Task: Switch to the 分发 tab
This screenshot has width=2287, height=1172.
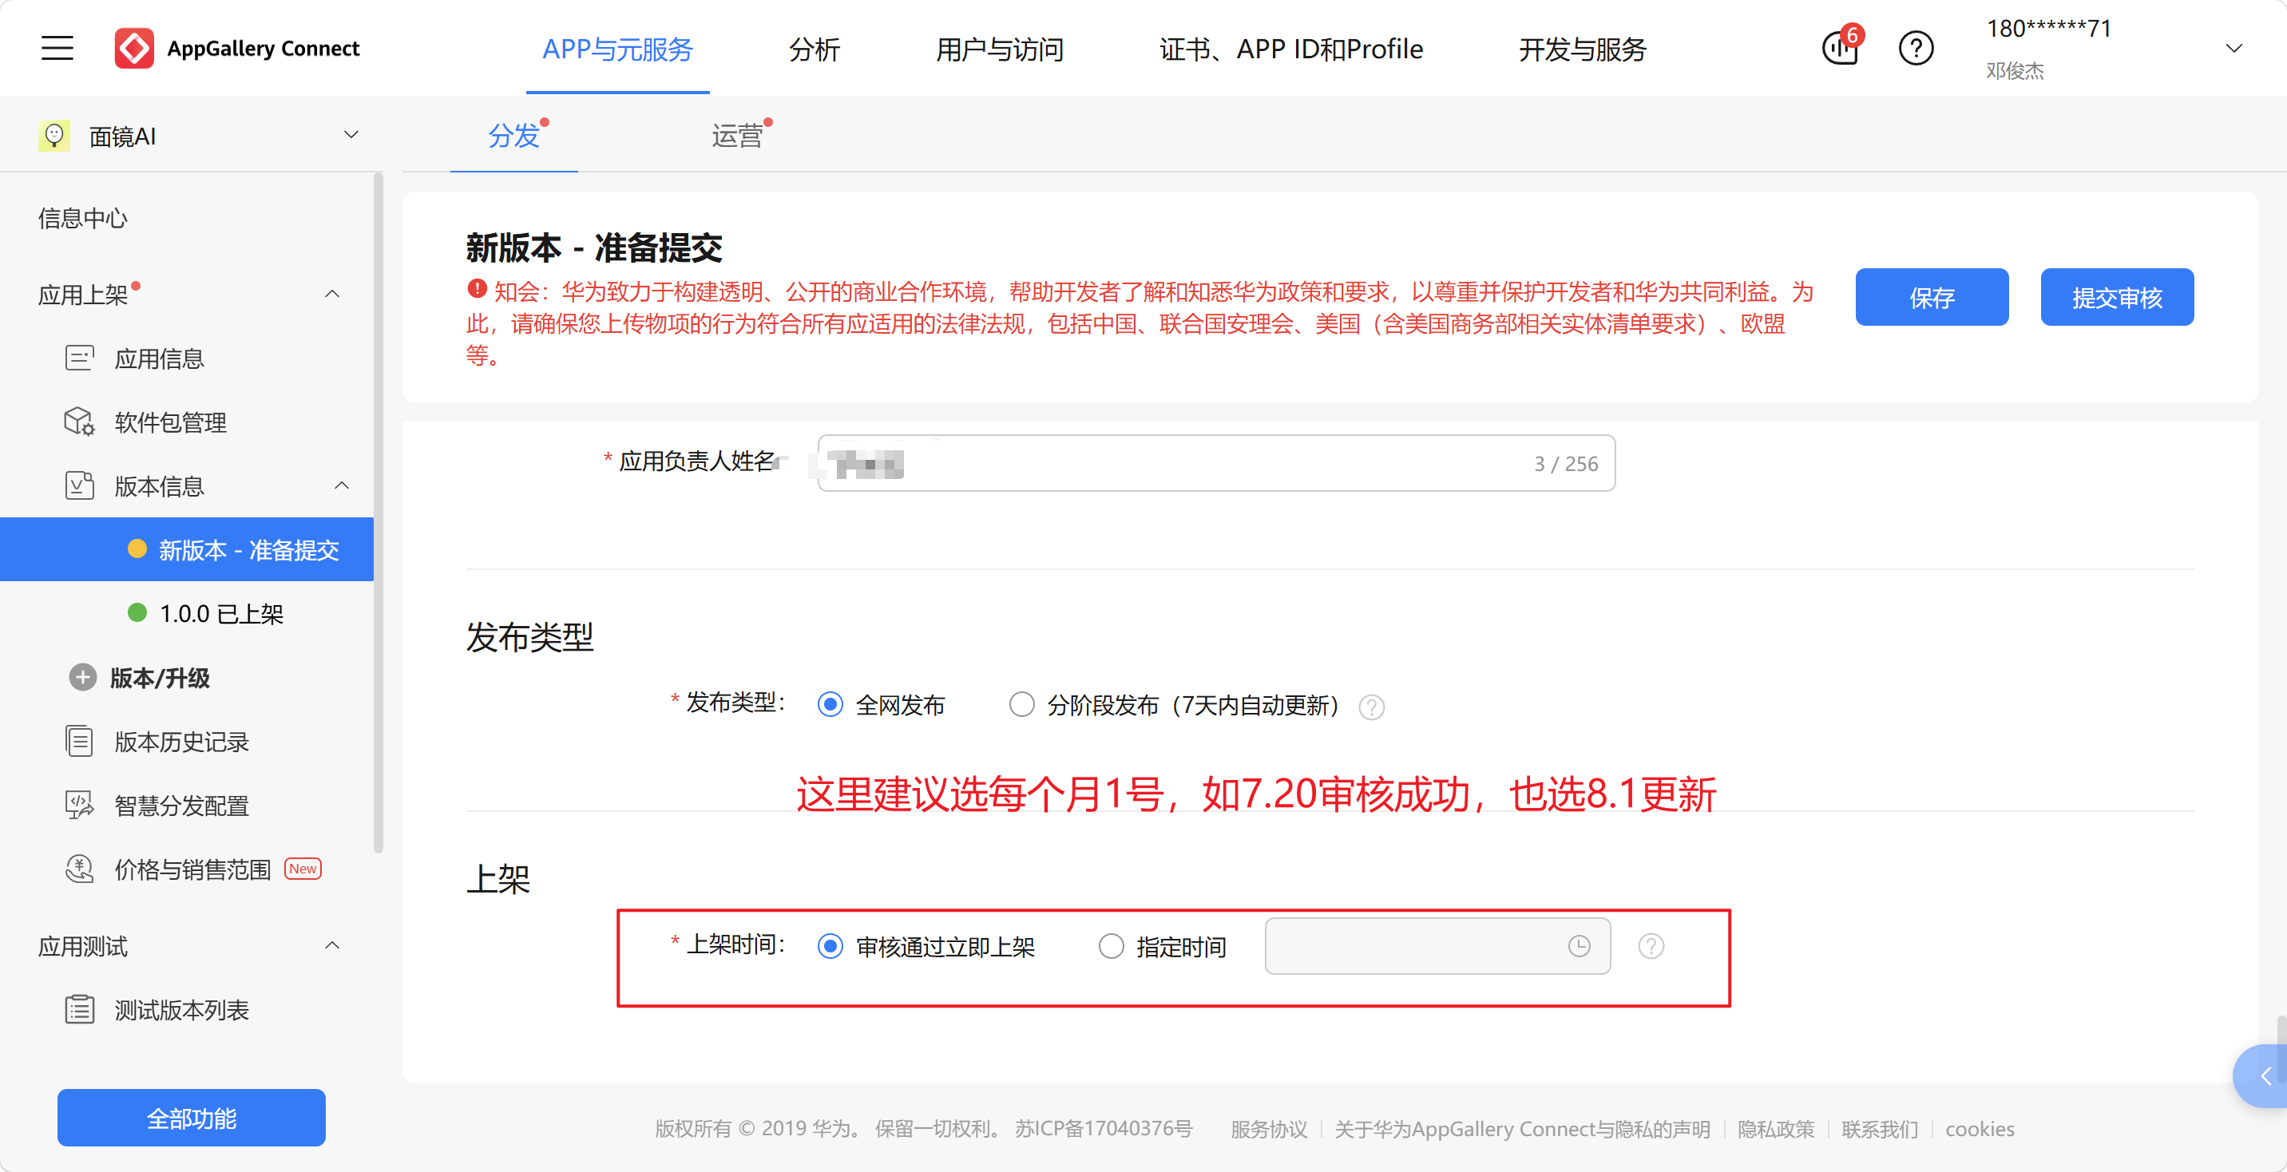Action: point(514,136)
